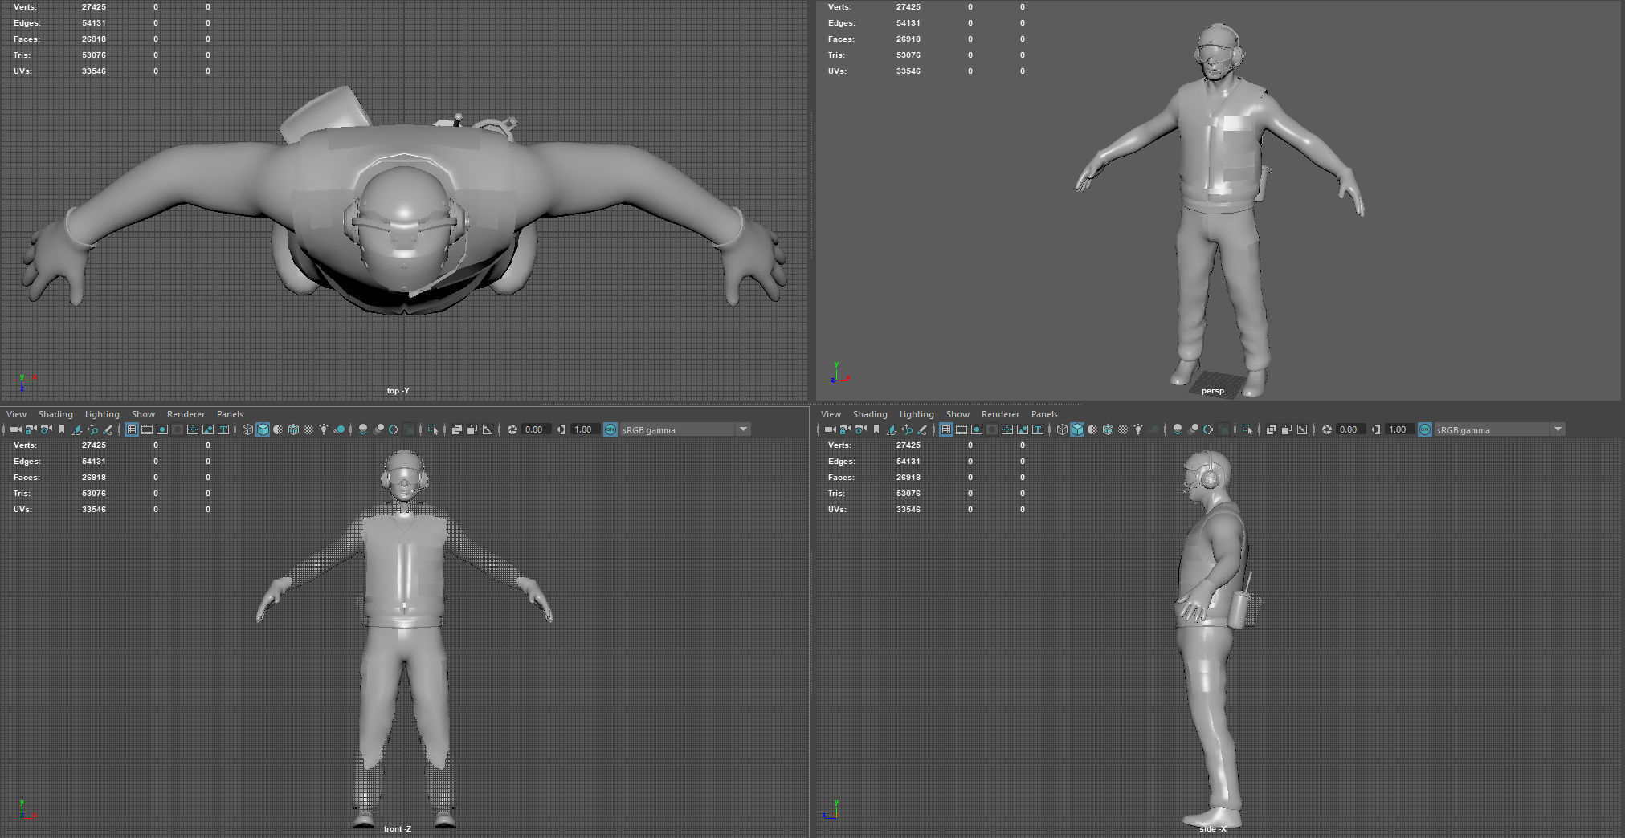Click Select Camera icon in front view toolbar
The image size is (1625, 838).
click(15, 429)
